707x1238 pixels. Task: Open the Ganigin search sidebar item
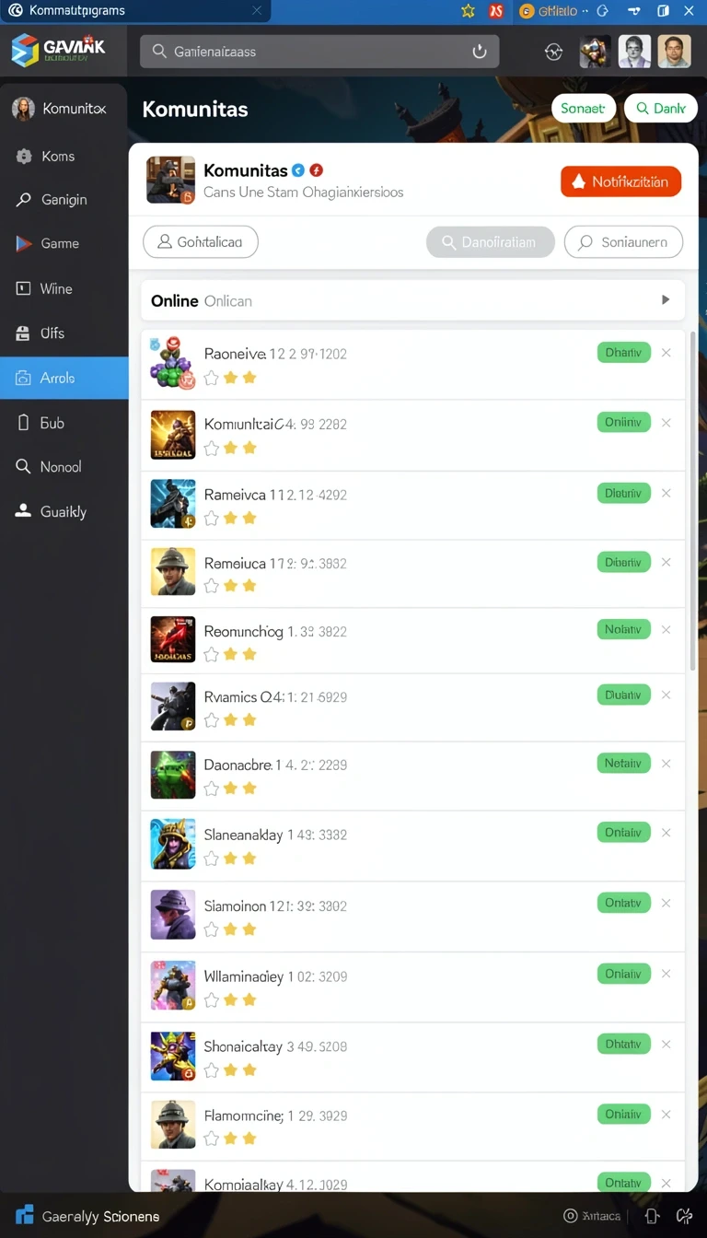pos(64,200)
